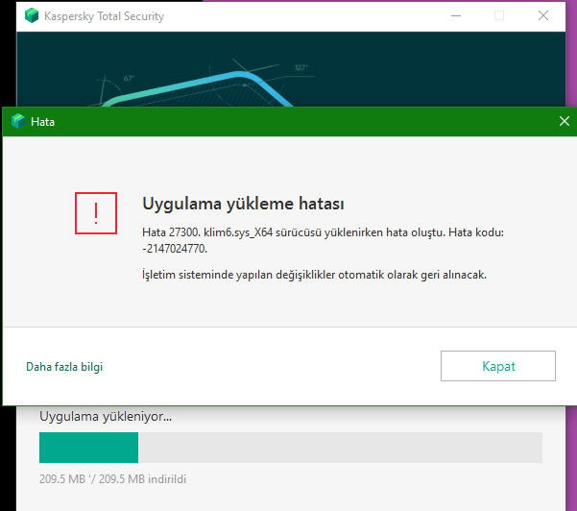This screenshot has width=577, height=511.
Task: Click the 'Uygulama yükleme hatası' heading
Action: (243, 204)
